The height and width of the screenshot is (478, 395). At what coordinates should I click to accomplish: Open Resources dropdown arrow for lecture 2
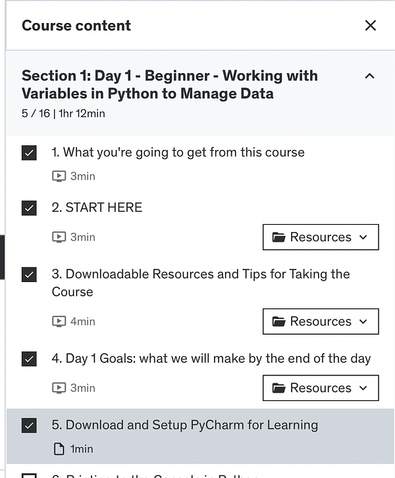point(363,237)
